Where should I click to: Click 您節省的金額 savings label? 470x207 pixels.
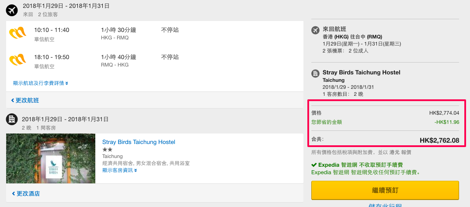327,122
